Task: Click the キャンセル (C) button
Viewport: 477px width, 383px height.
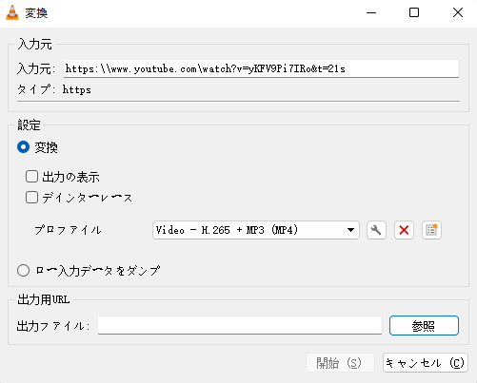Action: pyautogui.click(x=426, y=363)
